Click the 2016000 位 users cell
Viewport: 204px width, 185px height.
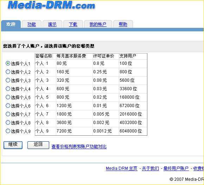point(133,114)
